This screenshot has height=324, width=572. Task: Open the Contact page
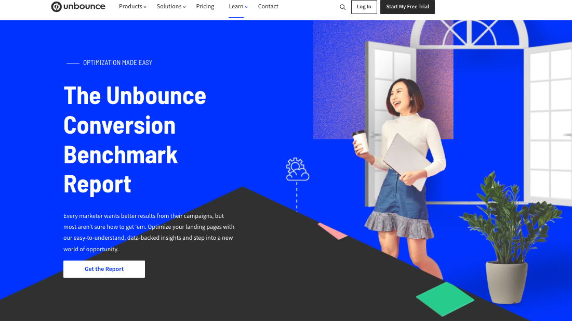coord(268,7)
